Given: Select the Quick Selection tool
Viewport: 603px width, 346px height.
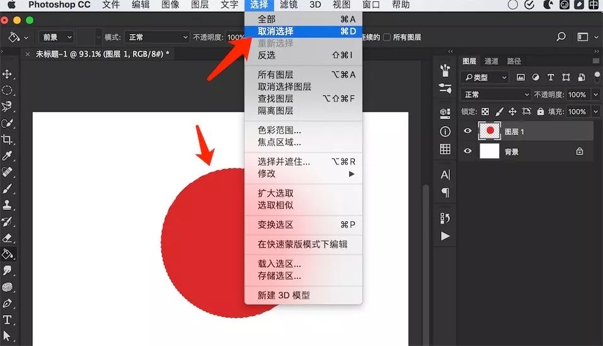Looking at the screenshot, I should point(7,123).
